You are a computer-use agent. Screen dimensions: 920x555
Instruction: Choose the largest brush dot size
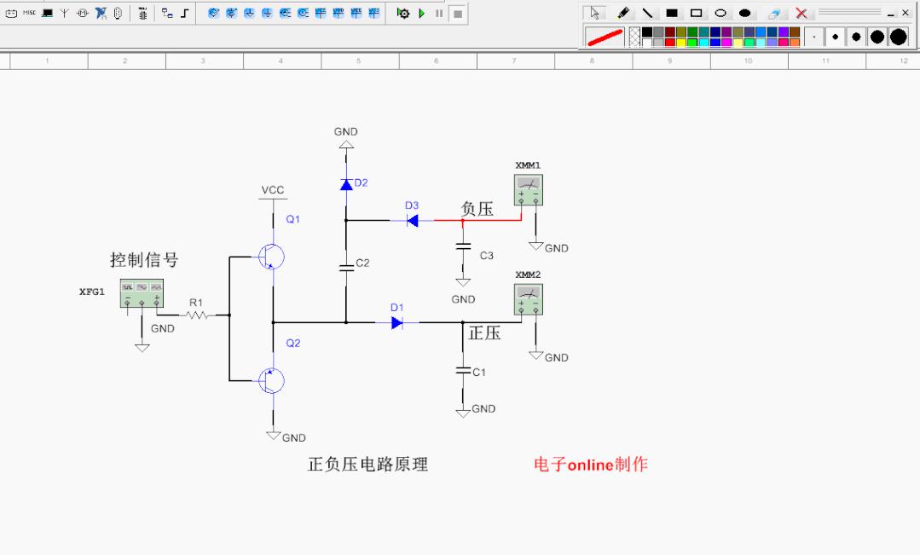point(898,37)
